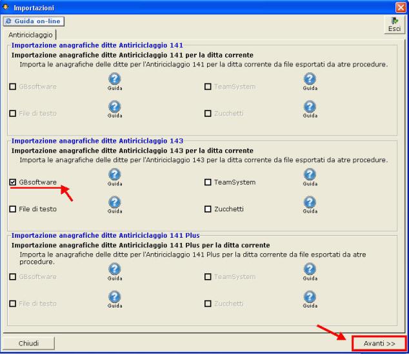Screen dimensions: 409x354
Task: Open Guida for GBsoftware in Antiriciclaggio 141
Action: click(x=115, y=82)
